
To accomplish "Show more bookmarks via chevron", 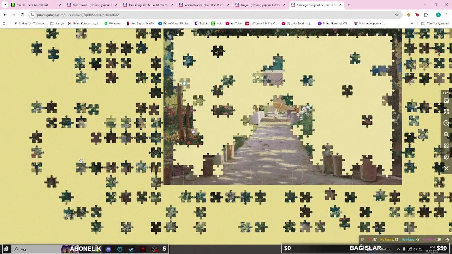I will click(x=412, y=23).
